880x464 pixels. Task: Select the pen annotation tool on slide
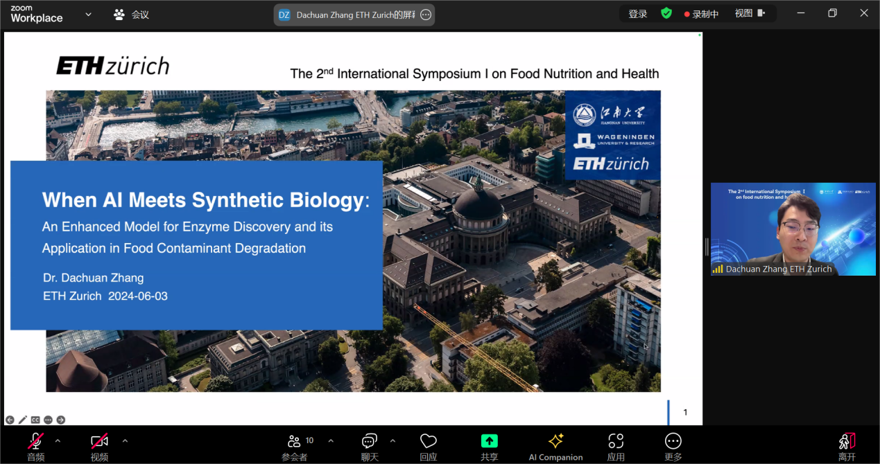point(23,420)
